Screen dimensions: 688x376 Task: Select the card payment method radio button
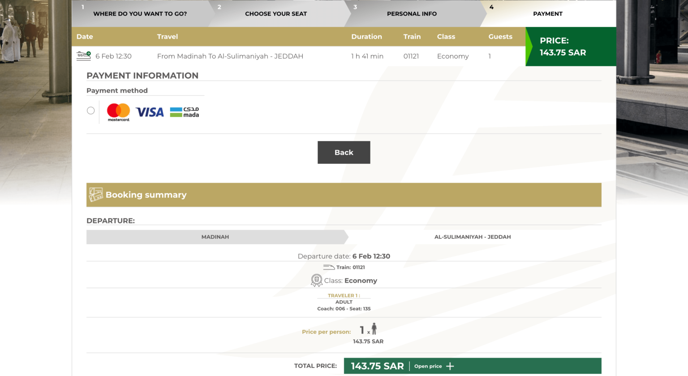point(91,111)
